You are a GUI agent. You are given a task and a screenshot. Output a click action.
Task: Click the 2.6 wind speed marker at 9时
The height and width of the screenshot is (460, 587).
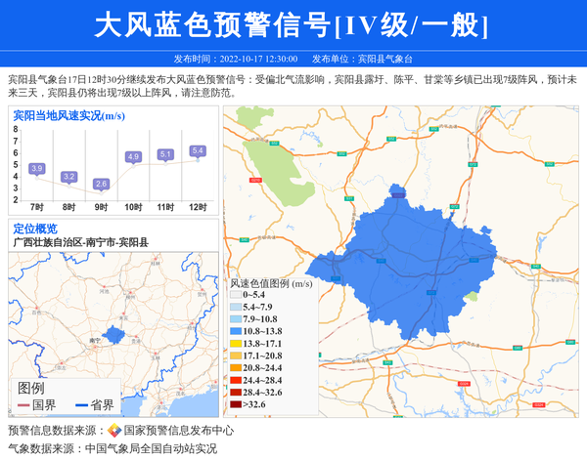(x=101, y=184)
